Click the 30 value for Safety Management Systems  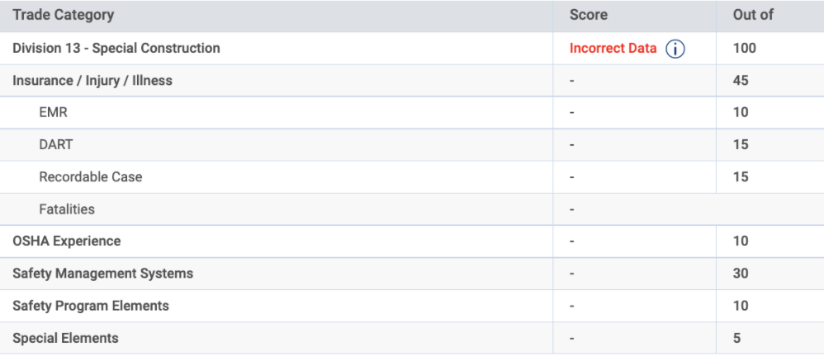(741, 274)
